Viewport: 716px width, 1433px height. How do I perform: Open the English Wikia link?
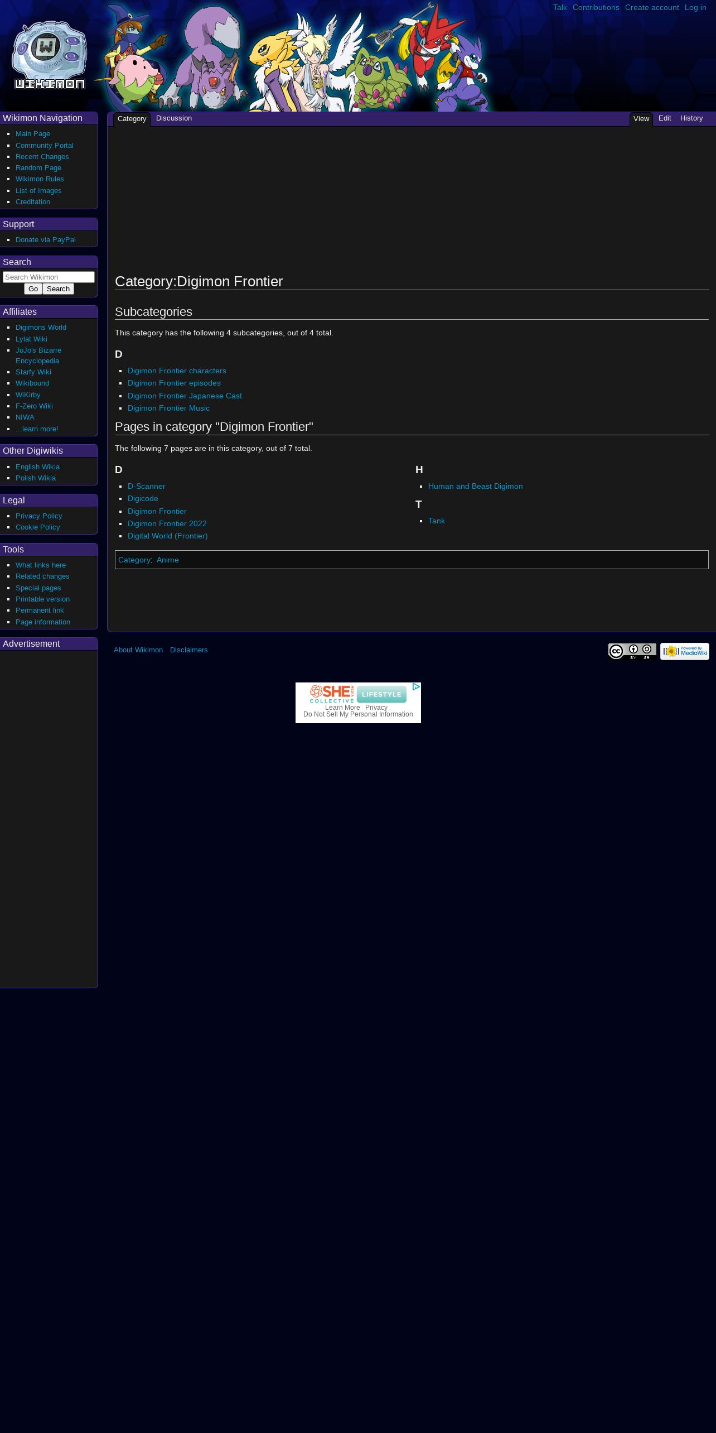(37, 467)
